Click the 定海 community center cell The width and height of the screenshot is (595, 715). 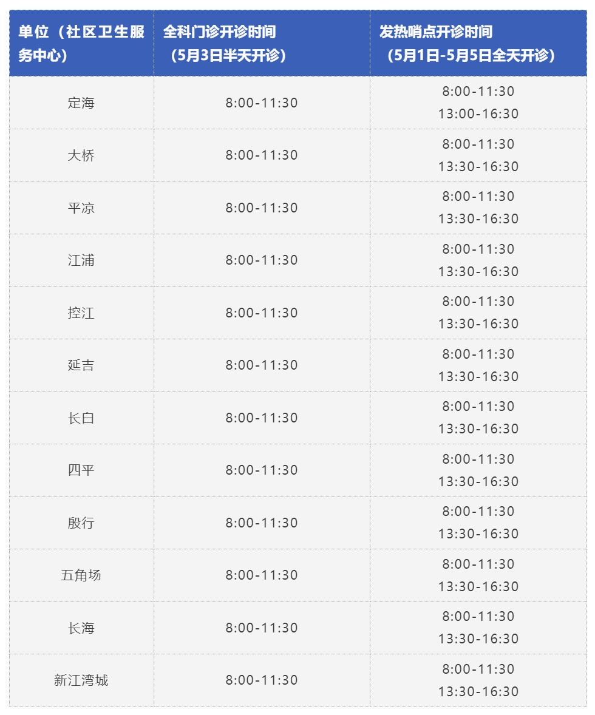click(81, 103)
